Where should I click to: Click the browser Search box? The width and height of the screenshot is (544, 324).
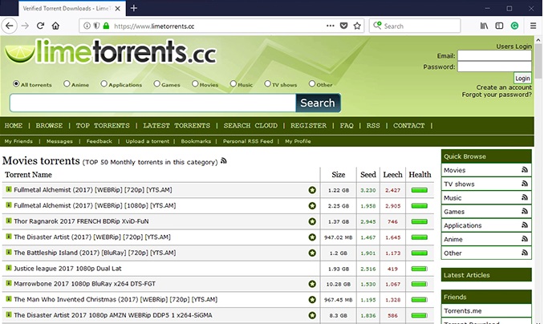coord(415,26)
